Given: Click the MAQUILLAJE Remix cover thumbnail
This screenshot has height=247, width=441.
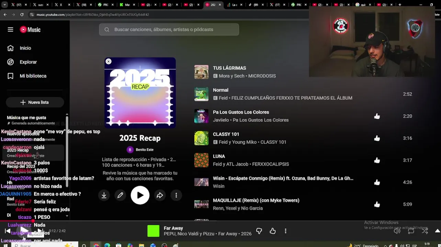Looking at the screenshot, I should click(x=201, y=204).
